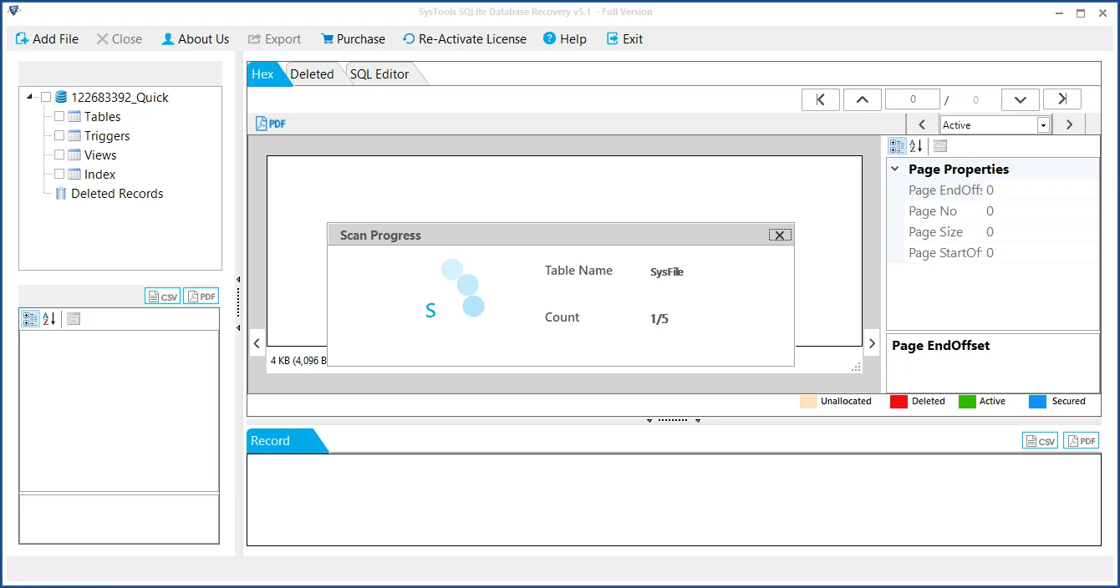Jump to last page using navigation arrow
Viewport: 1120px width, 588px height.
pyautogui.click(x=1061, y=99)
